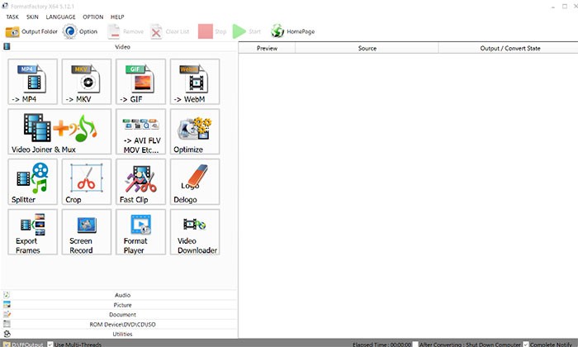Click the Output Folder button
This screenshot has width=578, height=347.
(x=31, y=31)
